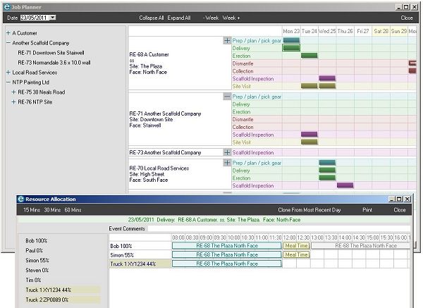Viewport: 423px width, 308px height.
Task: Select RE-69 Erection bar on Tuesday 24
Action: click(x=309, y=55)
